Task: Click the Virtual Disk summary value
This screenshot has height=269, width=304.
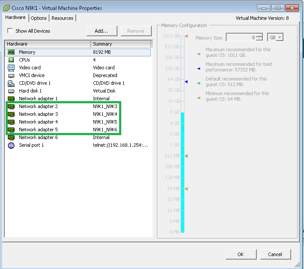Action: tap(104, 91)
